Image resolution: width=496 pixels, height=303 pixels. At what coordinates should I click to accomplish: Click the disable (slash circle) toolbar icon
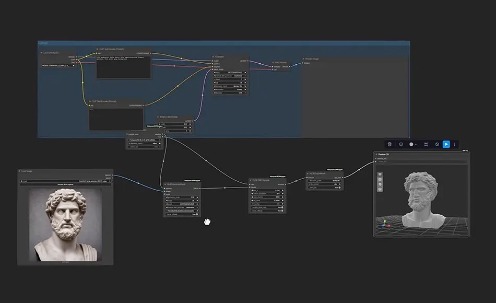437,144
